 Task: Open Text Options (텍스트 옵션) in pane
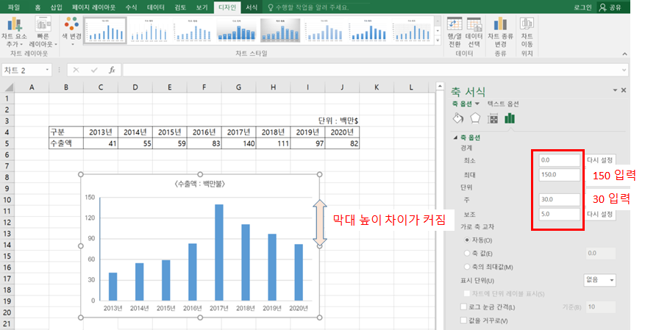click(503, 104)
